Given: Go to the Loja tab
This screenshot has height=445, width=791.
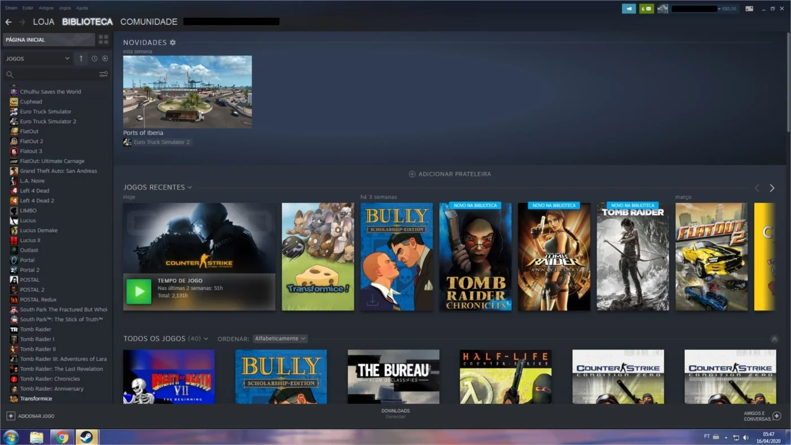Looking at the screenshot, I should point(44,22).
